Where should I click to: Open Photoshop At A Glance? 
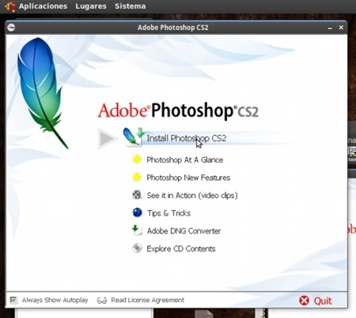point(185,159)
